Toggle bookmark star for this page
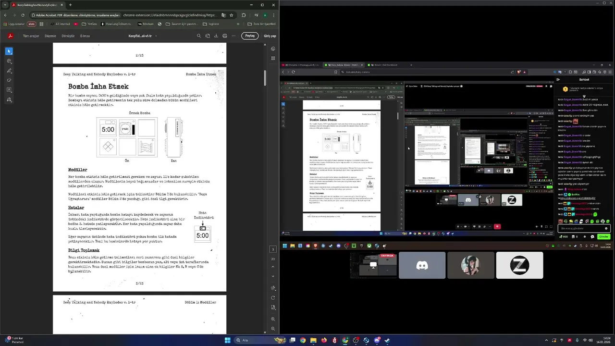The height and width of the screenshot is (346, 615). pyautogui.click(x=231, y=15)
